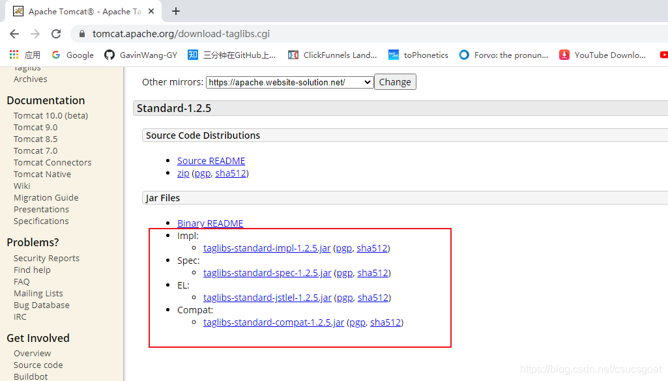Open the IRC sidebar link
The width and height of the screenshot is (668, 381).
(x=20, y=317)
